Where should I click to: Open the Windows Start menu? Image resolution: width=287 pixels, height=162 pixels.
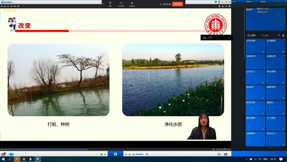point(3,159)
